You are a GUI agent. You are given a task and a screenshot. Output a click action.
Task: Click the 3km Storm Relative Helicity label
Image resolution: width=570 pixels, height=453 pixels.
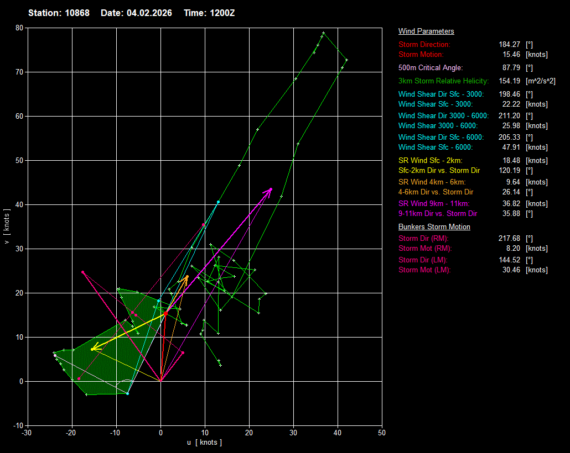[x=443, y=81]
